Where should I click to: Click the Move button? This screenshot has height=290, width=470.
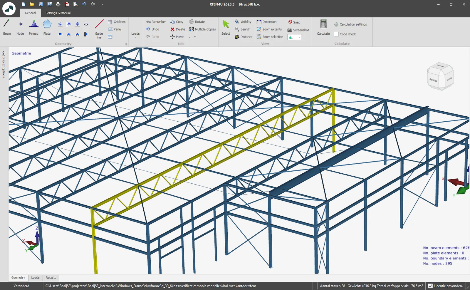click(177, 37)
